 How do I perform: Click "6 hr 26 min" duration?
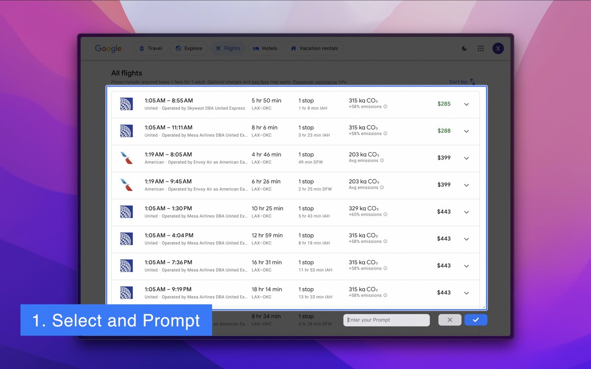click(x=266, y=182)
